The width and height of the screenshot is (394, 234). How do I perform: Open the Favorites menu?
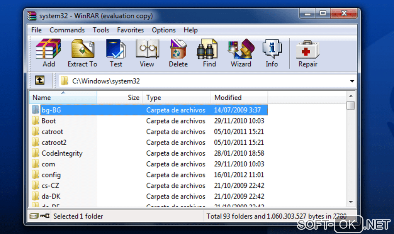click(131, 30)
